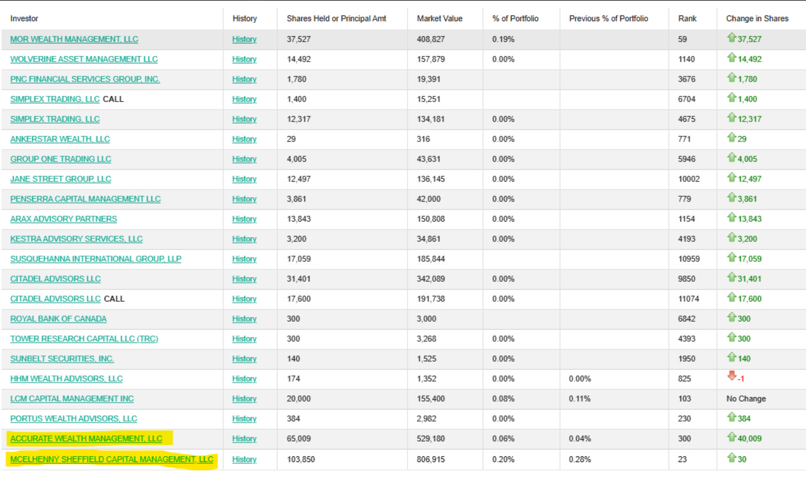Select 0.19% portfolio value for MOR Wealth

click(x=503, y=39)
